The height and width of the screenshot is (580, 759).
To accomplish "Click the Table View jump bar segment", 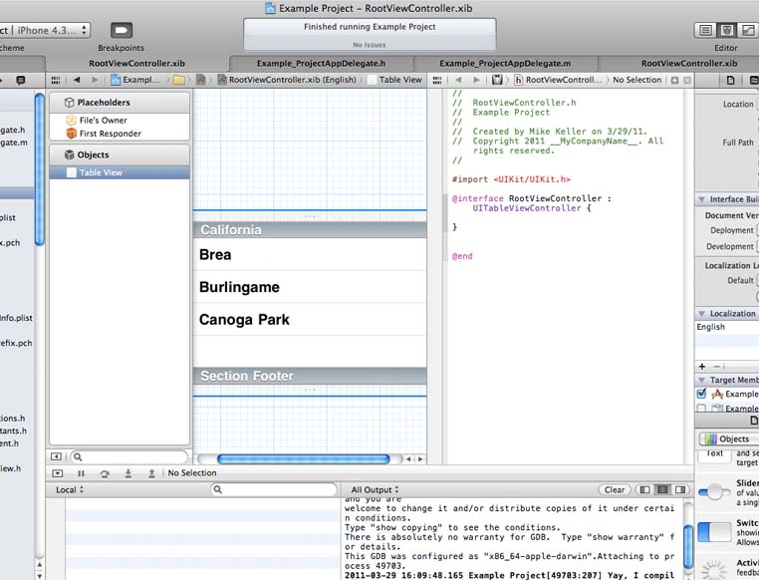I will [395, 80].
